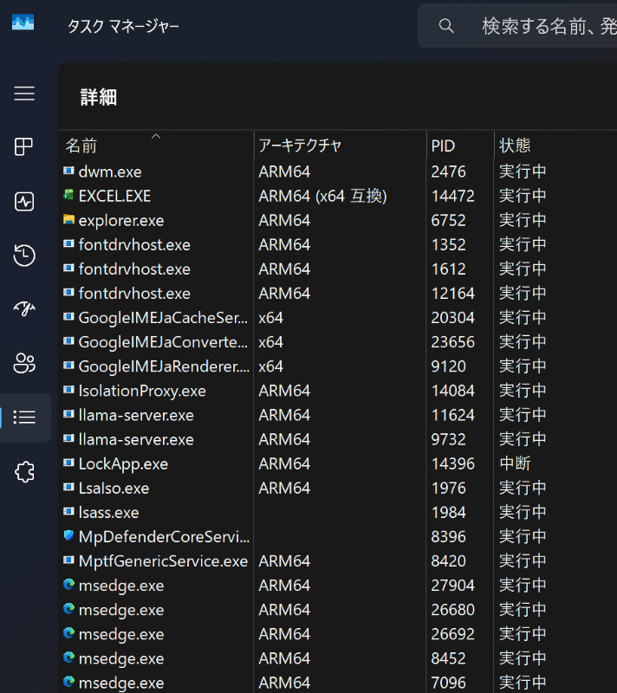Click the lsass.exe process icon
Viewport: 617px width, 693px height.
click(x=68, y=511)
